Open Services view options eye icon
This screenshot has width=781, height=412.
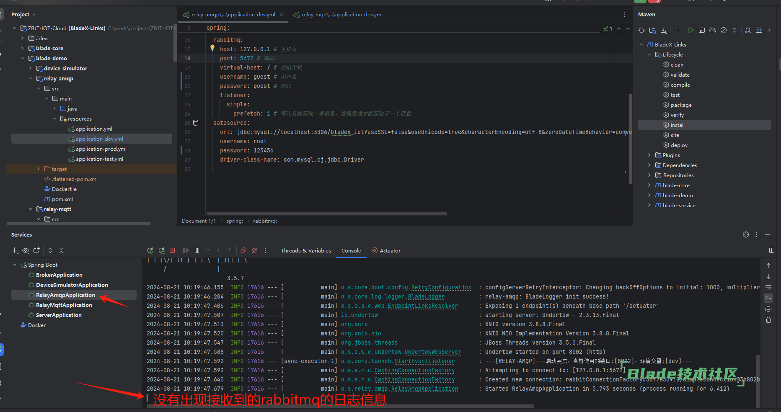pos(26,250)
